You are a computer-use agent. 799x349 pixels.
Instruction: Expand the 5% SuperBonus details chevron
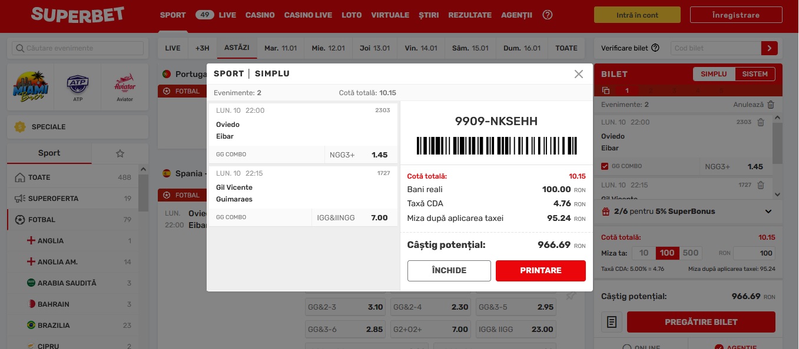[x=768, y=212]
